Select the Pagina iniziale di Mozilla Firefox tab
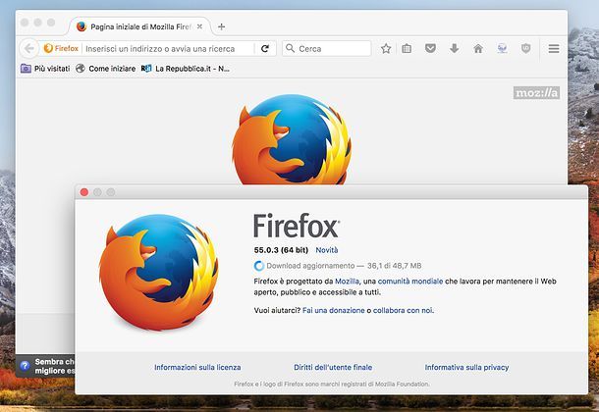The height and width of the screenshot is (412, 599). pyautogui.click(x=140, y=26)
